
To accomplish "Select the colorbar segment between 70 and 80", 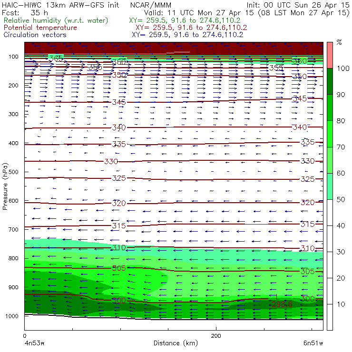I will click(330, 134).
